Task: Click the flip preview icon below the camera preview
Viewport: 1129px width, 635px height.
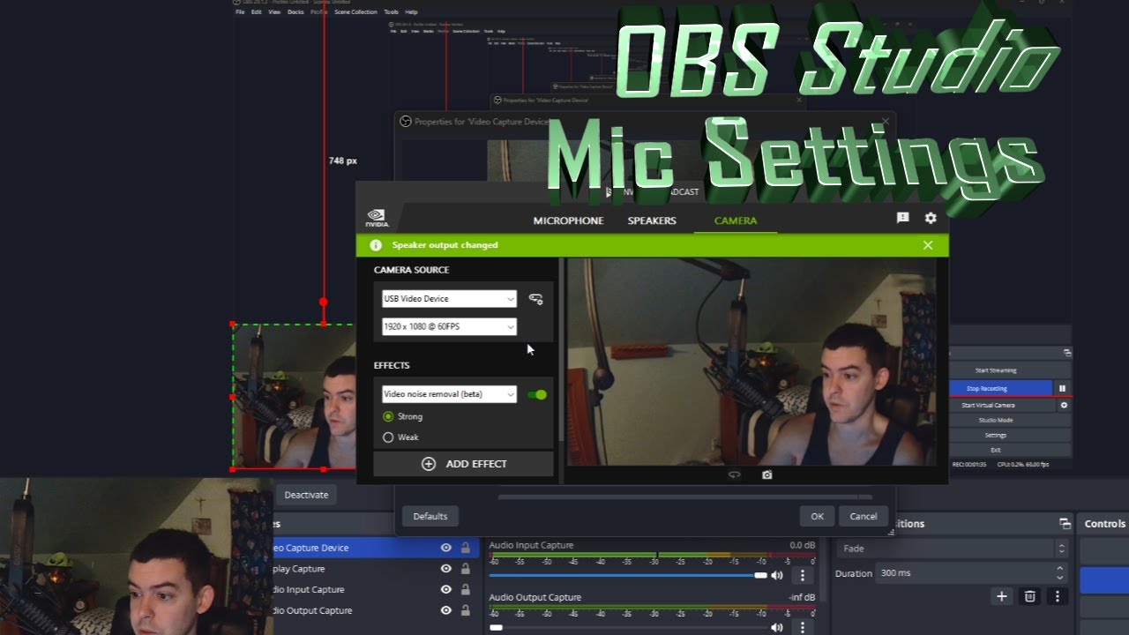Action: coord(734,474)
